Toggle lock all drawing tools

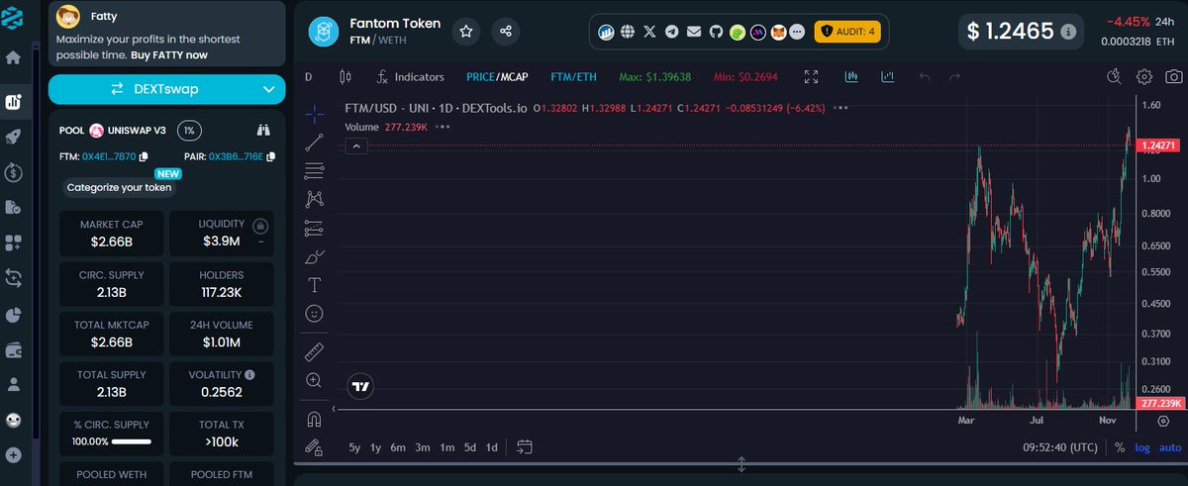314,446
